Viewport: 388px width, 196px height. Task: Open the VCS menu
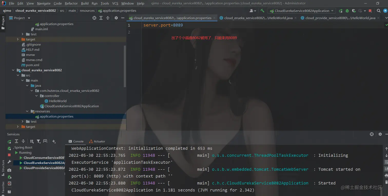pyautogui.click(x=115, y=3)
